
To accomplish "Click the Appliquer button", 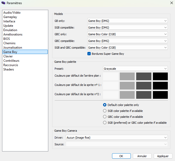I will 163,156.
